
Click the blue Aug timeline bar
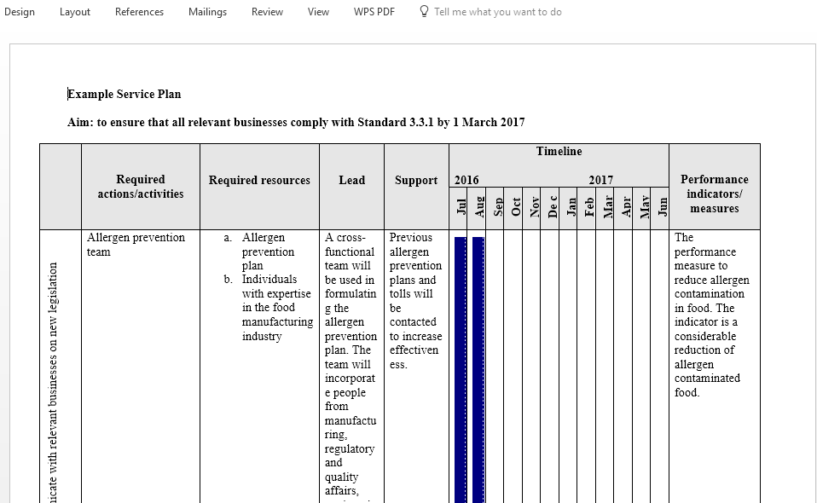pyautogui.click(x=478, y=370)
